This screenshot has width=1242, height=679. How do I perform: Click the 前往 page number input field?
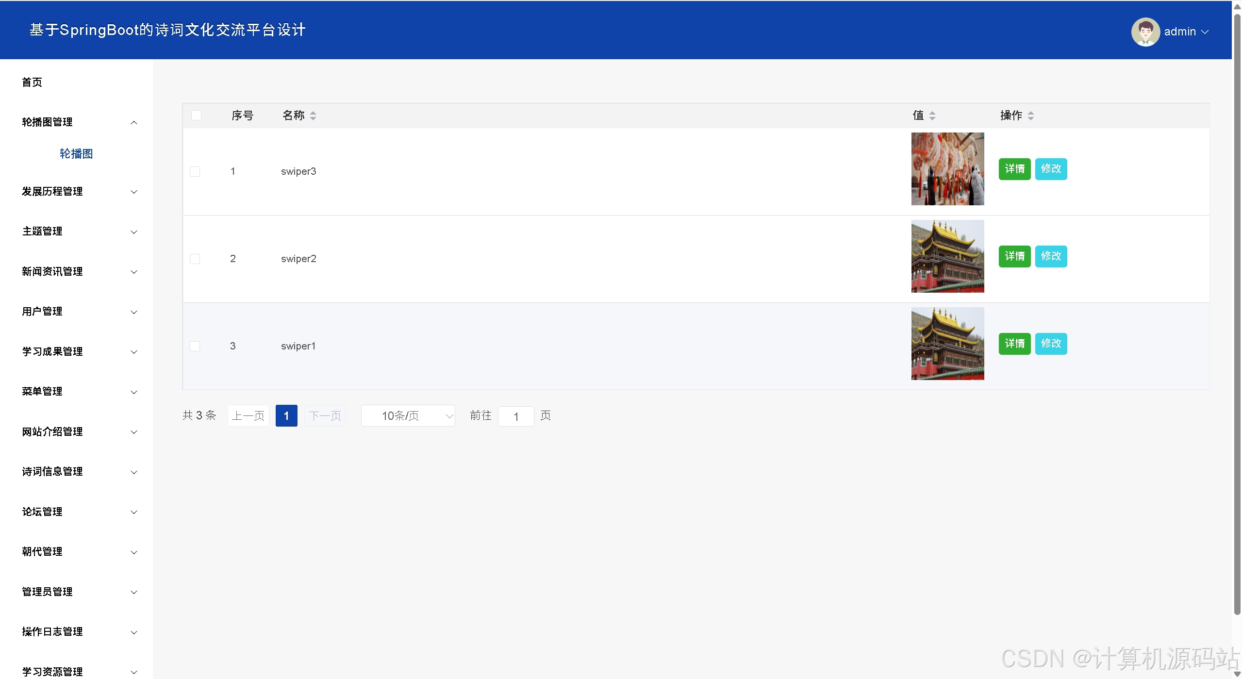[x=516, y=416]
